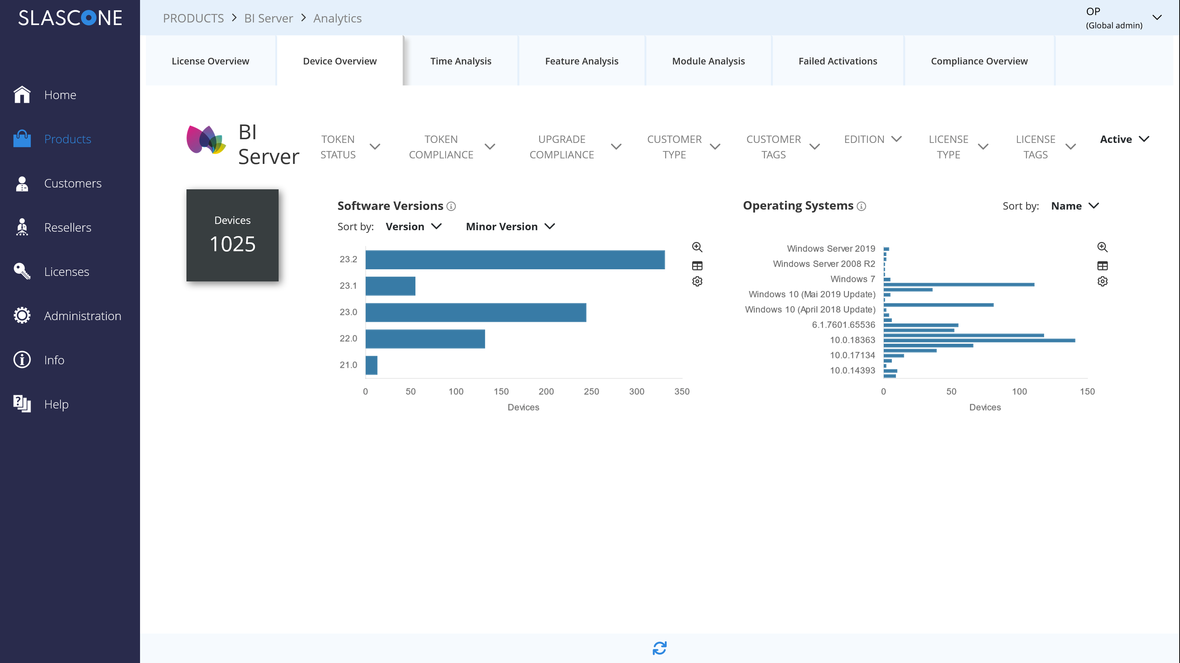This screenshot has height=663, width=1180.
Task: Click the Info circle icon in sidebar
Action: pyautogui.click(x=22, y=360)
